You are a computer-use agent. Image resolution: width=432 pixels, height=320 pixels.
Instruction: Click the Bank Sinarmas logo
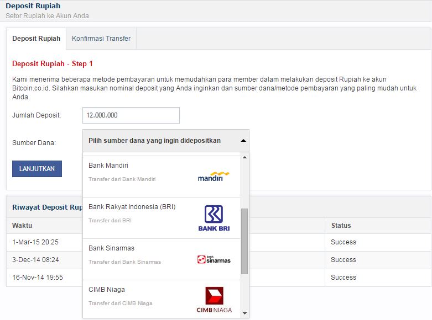click(214, 259)
